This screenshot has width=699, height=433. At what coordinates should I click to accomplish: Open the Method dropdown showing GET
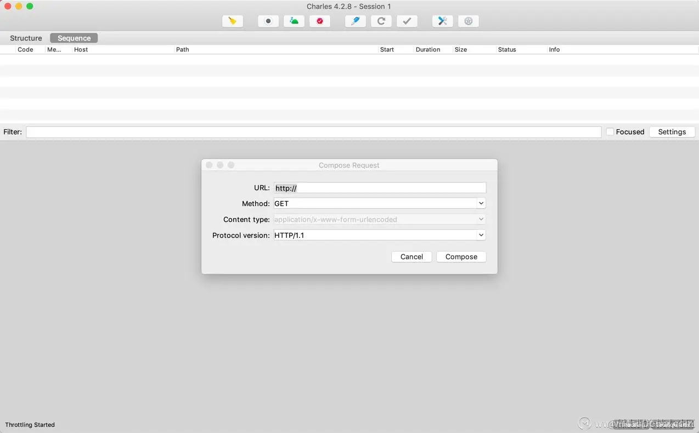(x=380, y=203)
